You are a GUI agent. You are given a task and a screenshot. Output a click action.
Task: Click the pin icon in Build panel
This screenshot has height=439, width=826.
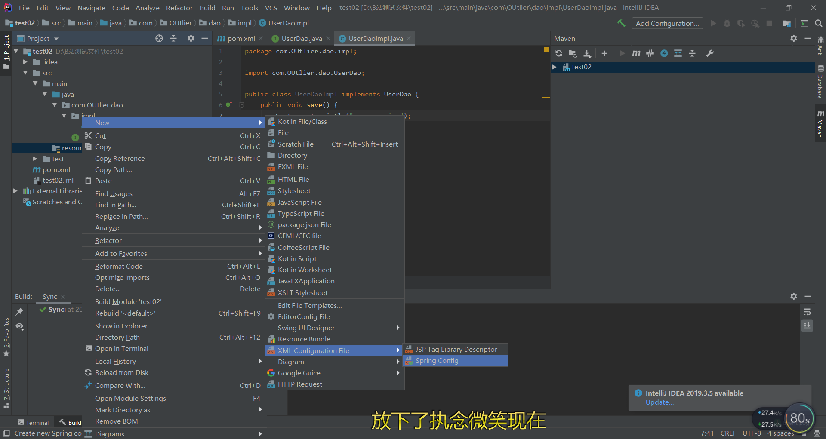pos(19,311)
